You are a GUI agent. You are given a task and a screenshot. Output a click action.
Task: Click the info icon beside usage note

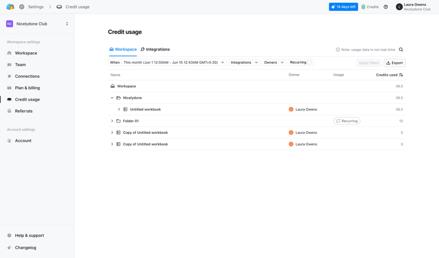pos(337,49)
